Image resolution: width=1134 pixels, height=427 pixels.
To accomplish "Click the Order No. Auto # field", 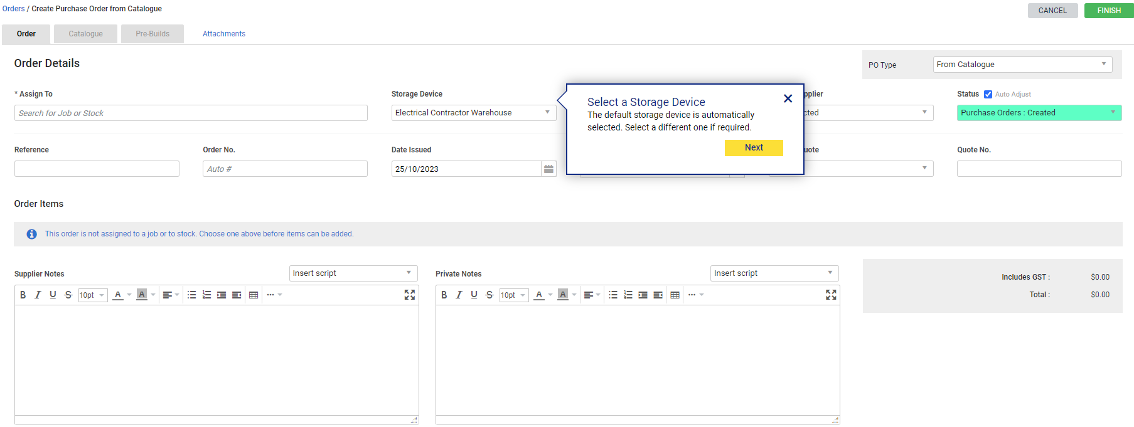I will (285, 169).
